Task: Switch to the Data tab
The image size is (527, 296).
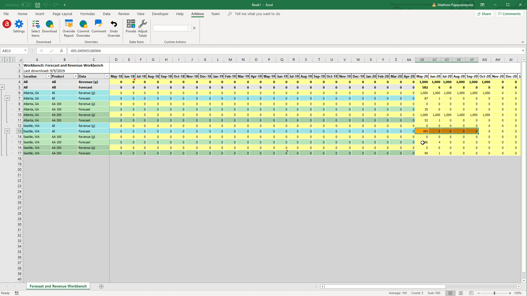Action: point(106,14)
